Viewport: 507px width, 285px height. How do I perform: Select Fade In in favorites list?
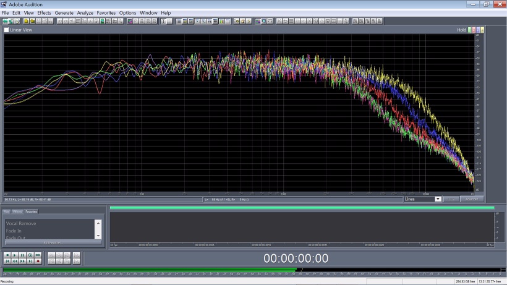tap(14, 231)
